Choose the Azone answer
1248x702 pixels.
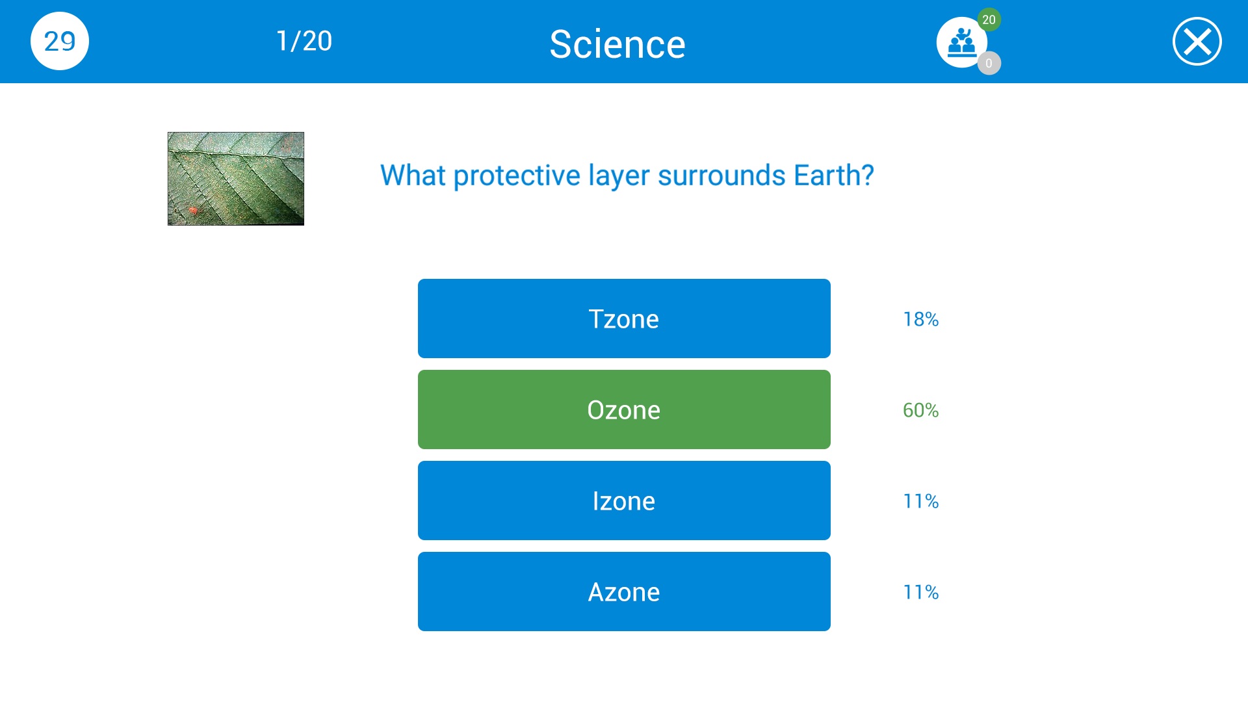624,591
